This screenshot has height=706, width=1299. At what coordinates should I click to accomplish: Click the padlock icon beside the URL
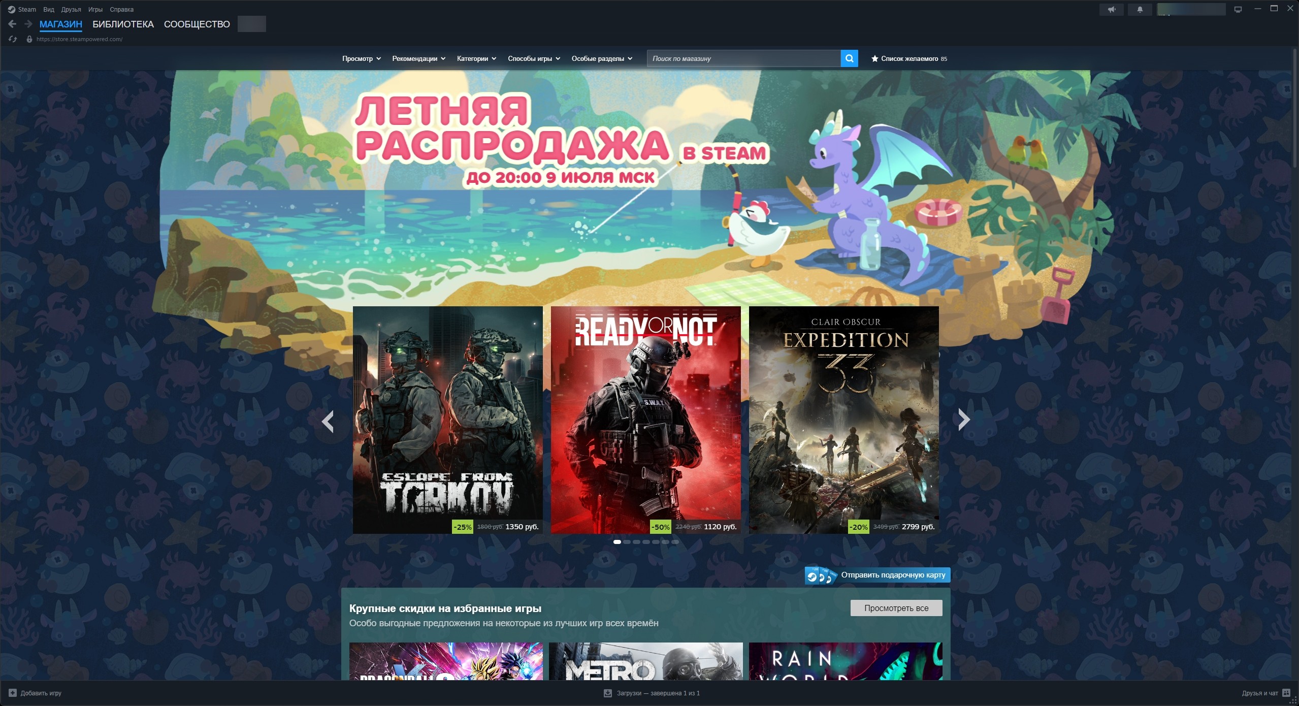coord(29,39)
